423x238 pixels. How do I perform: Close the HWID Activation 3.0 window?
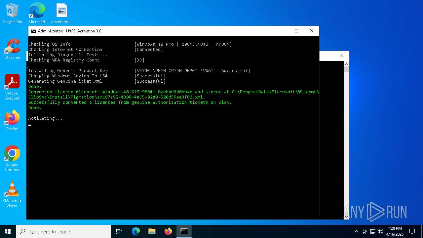click(x=311, y=31)
